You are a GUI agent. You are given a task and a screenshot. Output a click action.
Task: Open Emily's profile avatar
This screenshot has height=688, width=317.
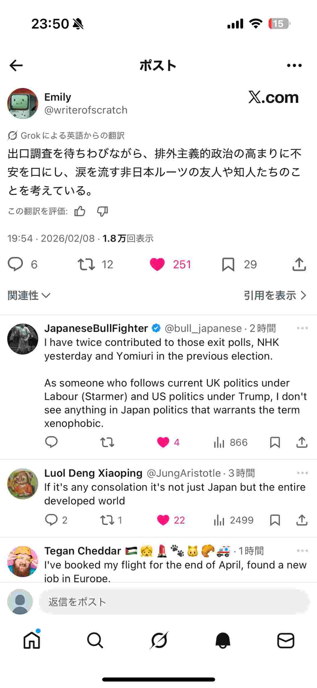pos(23,103)
